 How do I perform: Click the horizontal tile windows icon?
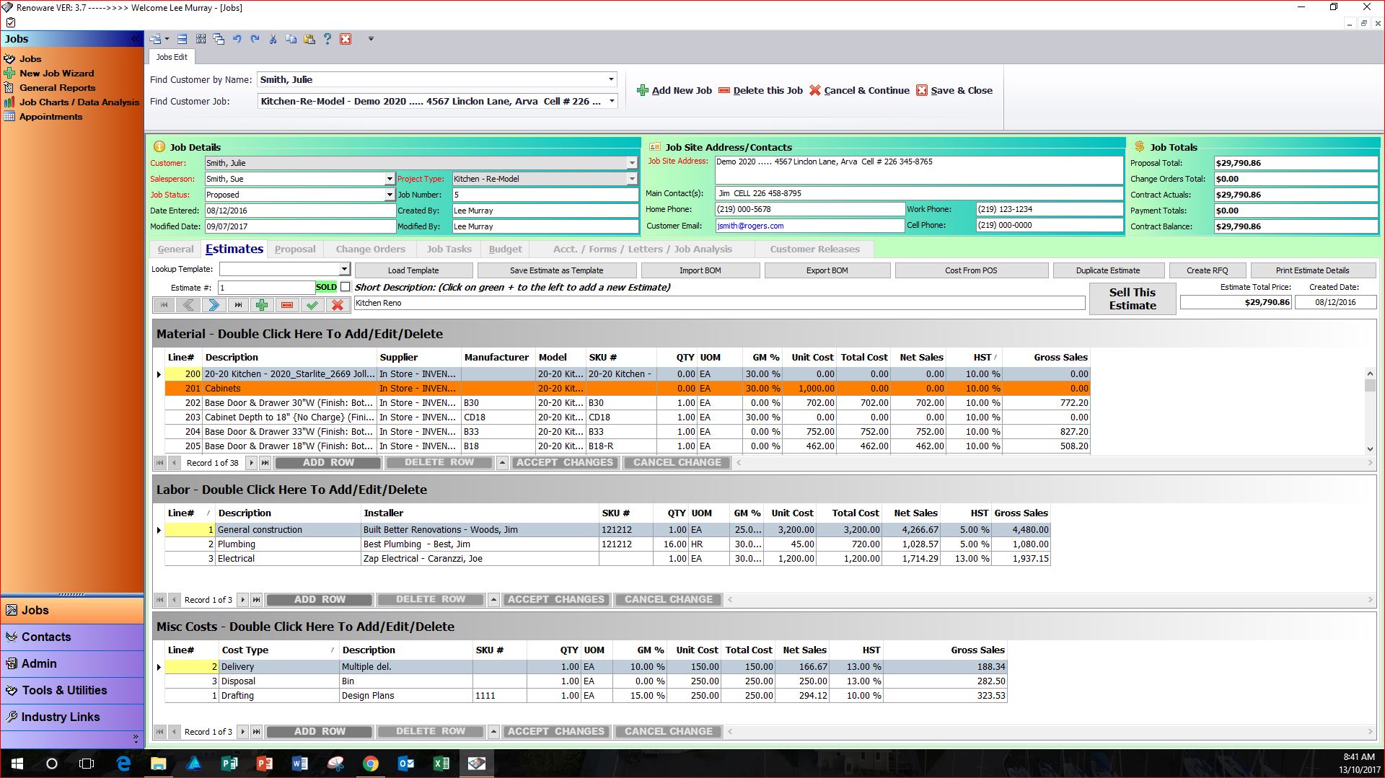182,39
